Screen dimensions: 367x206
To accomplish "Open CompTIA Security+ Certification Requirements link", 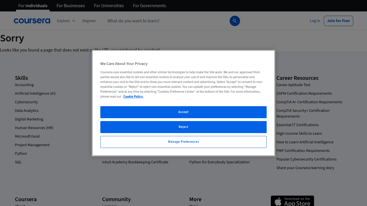I will 303,114.
